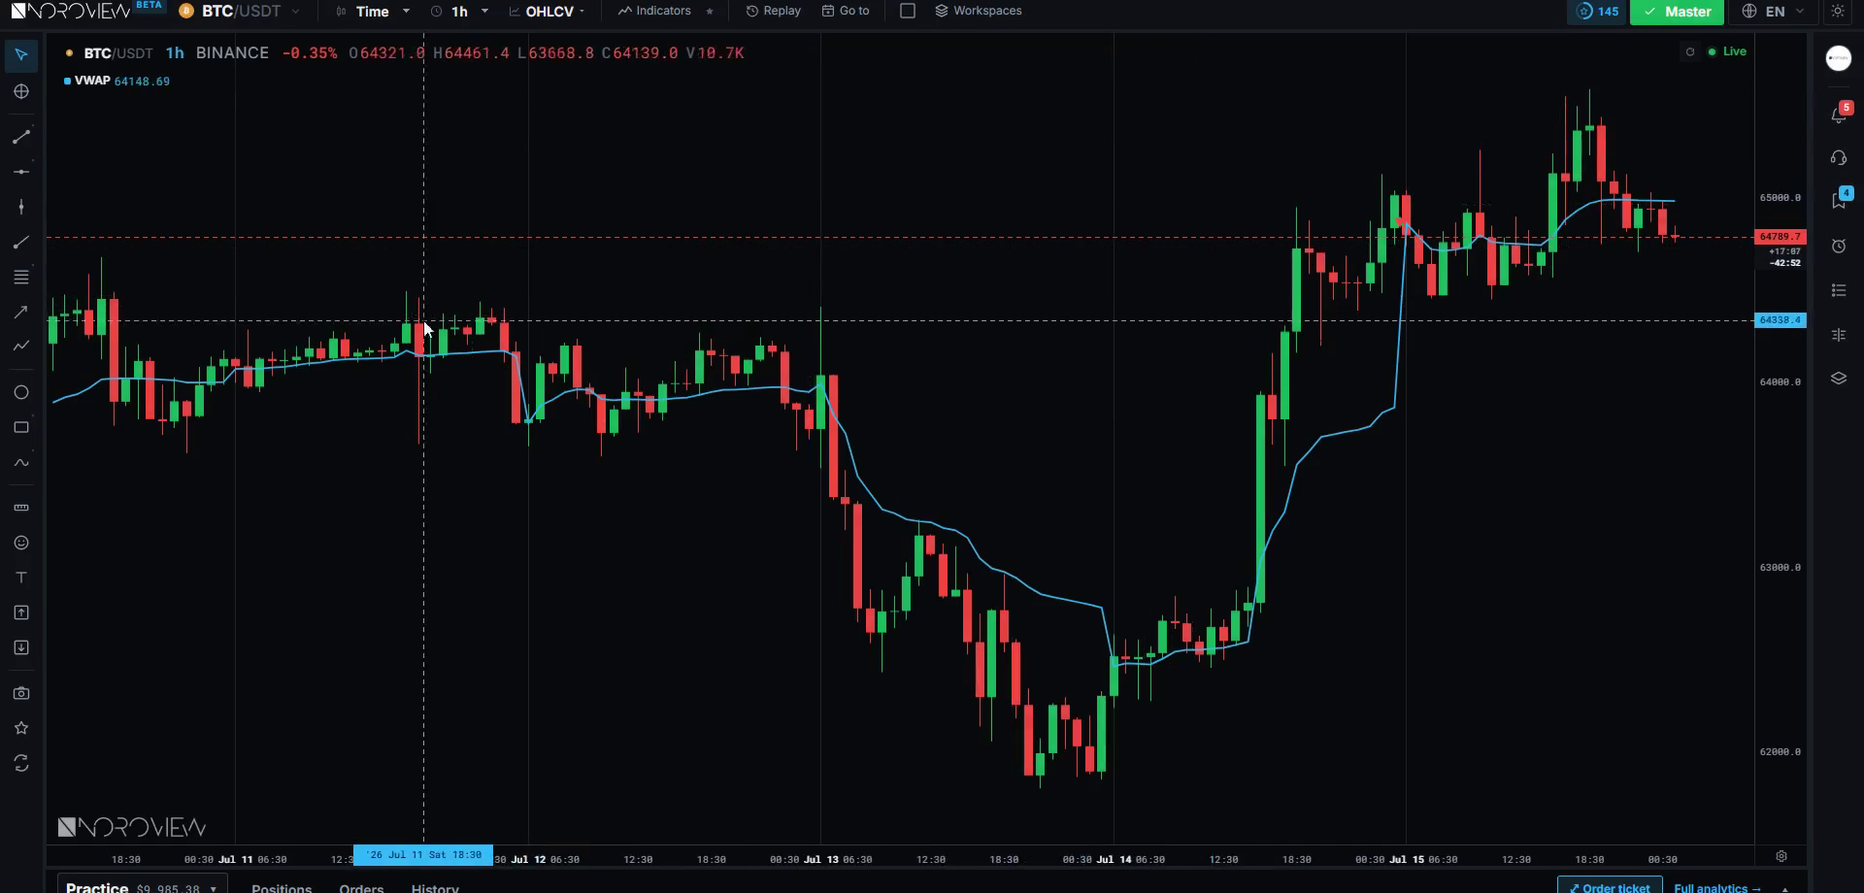The width and height of the screenshot is (1864, 893).
Task: Select the cursor pointer tool
Action: tap(21, 54)
